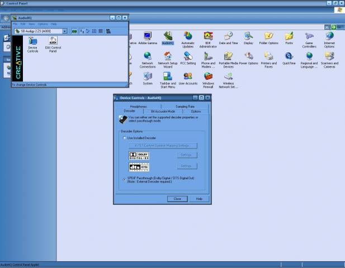Image resolution: width=345 pixels, height=268 pixels.
Task: Open Phone and Modem options
Action: [208, 60]
